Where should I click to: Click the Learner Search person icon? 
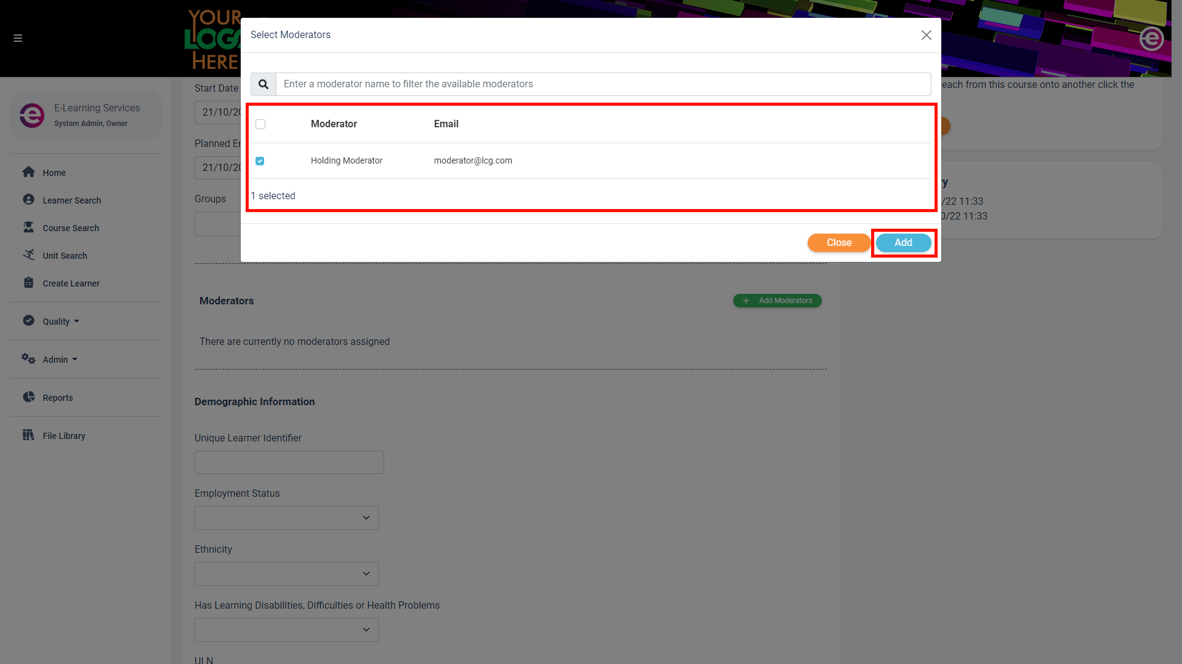[x=28, y=200]
